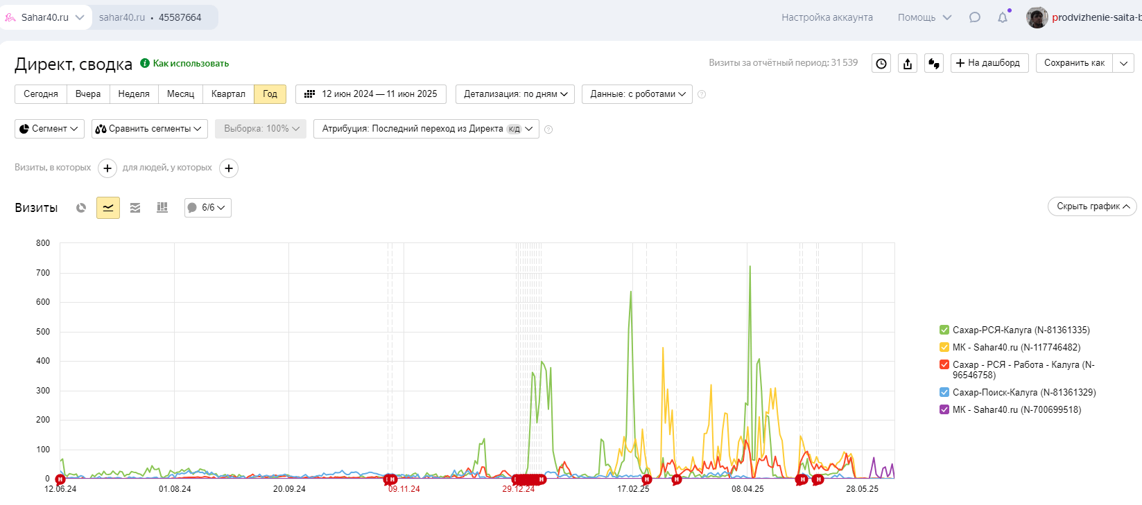The height and width of the screenshot is (505, 1142).
Task: Toggle MK - Sahar40.ru (N-117746482) series checkbox
Action: point(944,347)
